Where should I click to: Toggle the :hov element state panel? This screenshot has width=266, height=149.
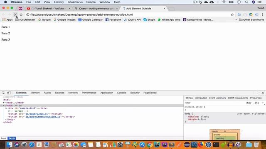(249, 103)
